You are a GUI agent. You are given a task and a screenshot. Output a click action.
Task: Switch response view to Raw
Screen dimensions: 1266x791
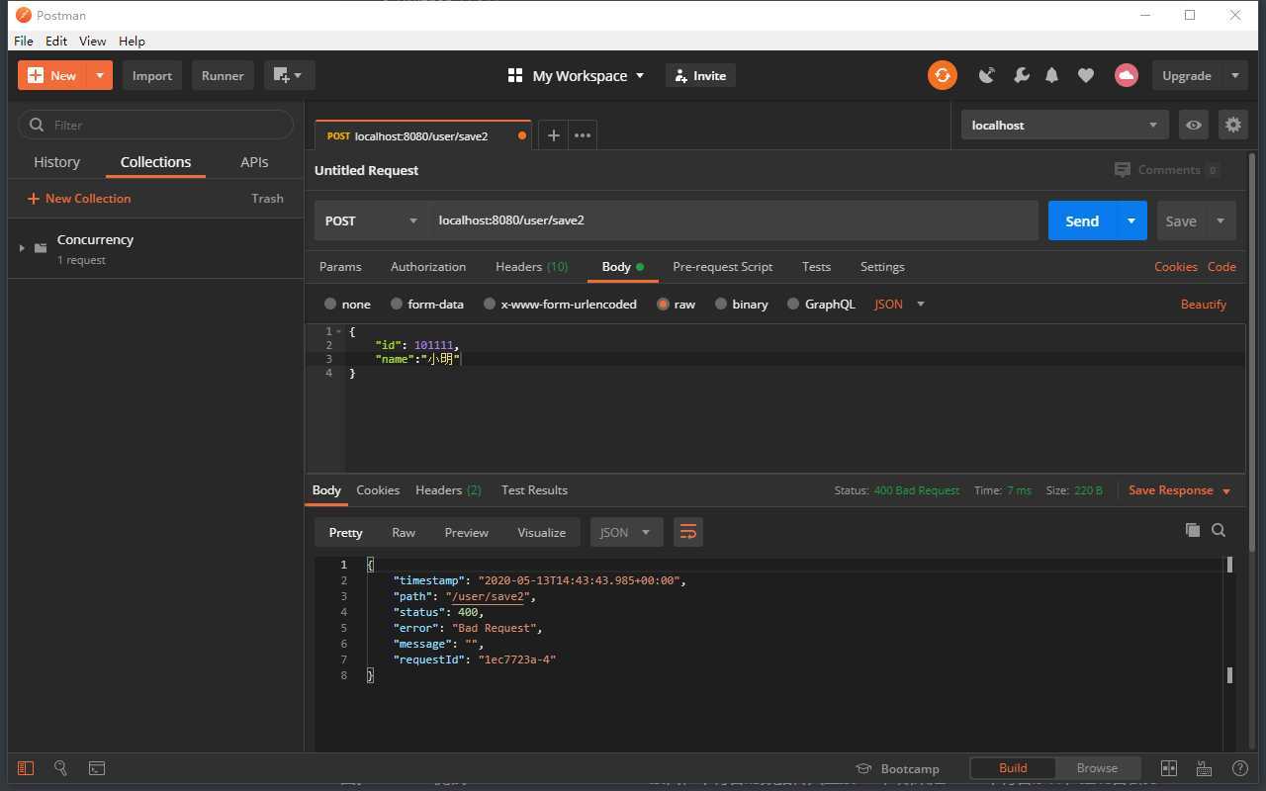[404, 532]
